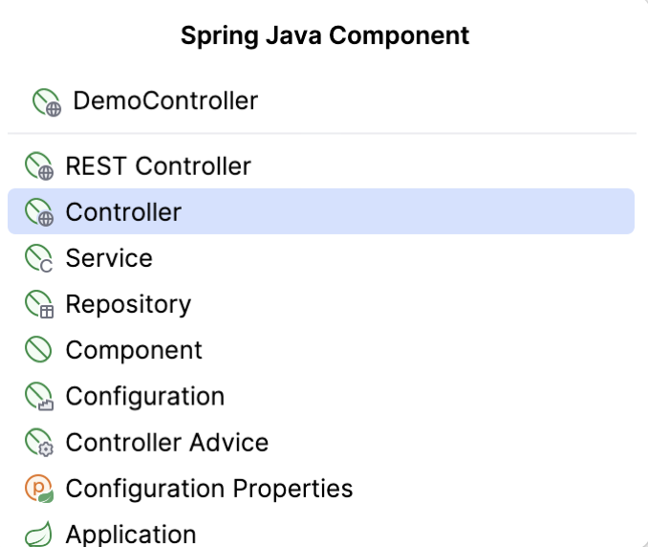The image size is (648, 547).
Task: Click the Application green leaf icon
Action: [x=39, y=535]
